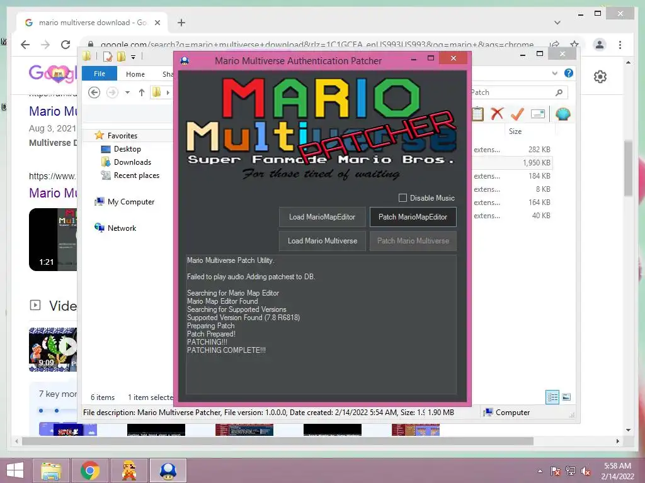Open the File tab in Explorer
This screenshot has height=483, width=645.
pos(100,74)
